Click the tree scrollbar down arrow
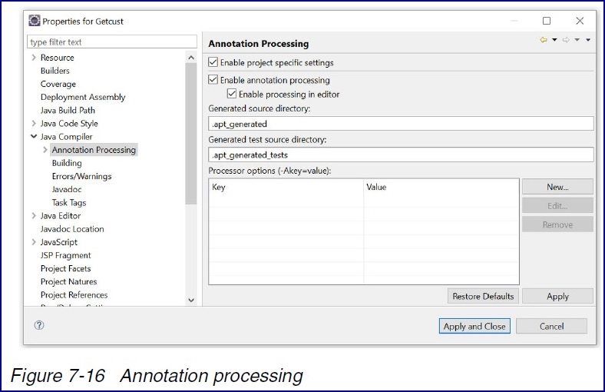Screen dimensions: 605x392 coord(191,300)
